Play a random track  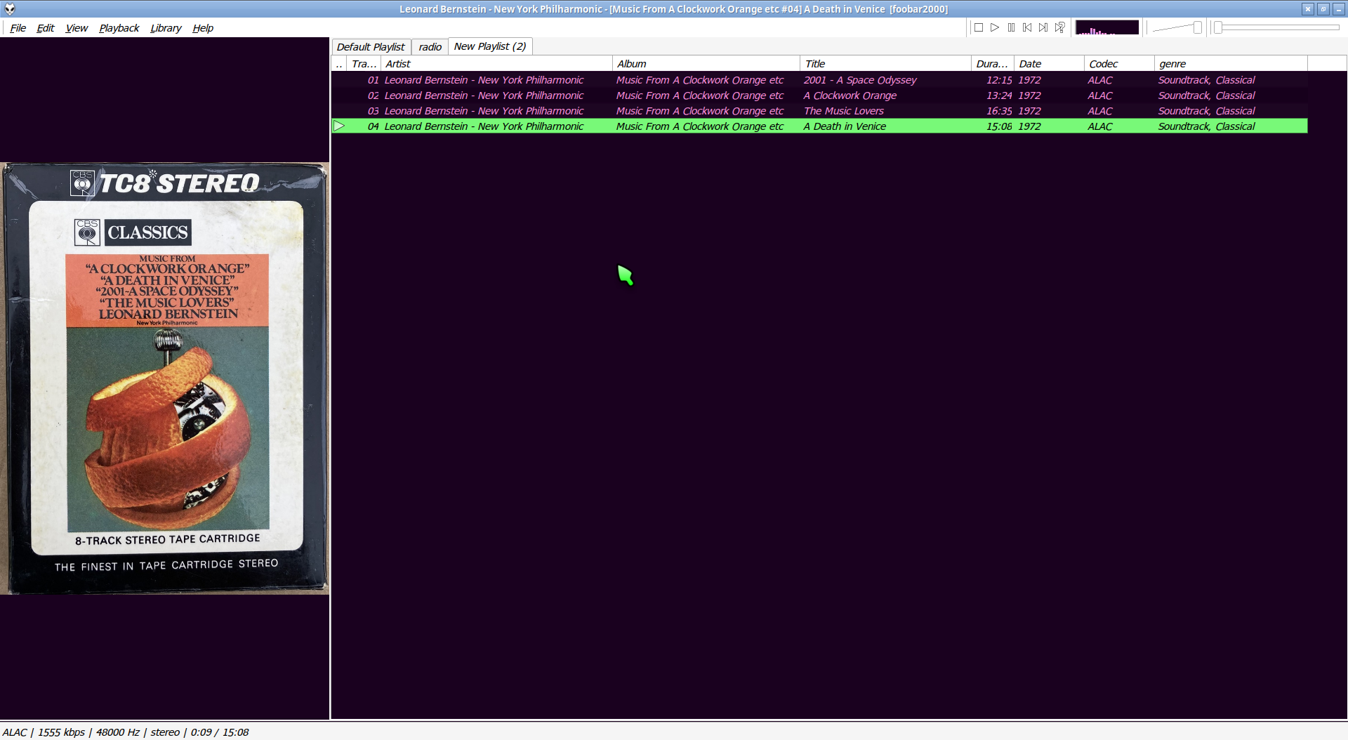[1060, 27]
